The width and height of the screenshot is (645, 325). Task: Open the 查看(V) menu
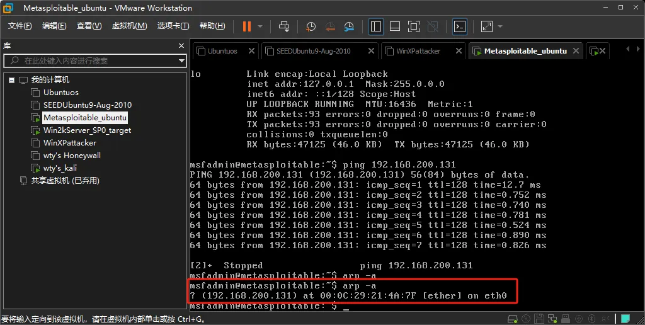point(89,25)
